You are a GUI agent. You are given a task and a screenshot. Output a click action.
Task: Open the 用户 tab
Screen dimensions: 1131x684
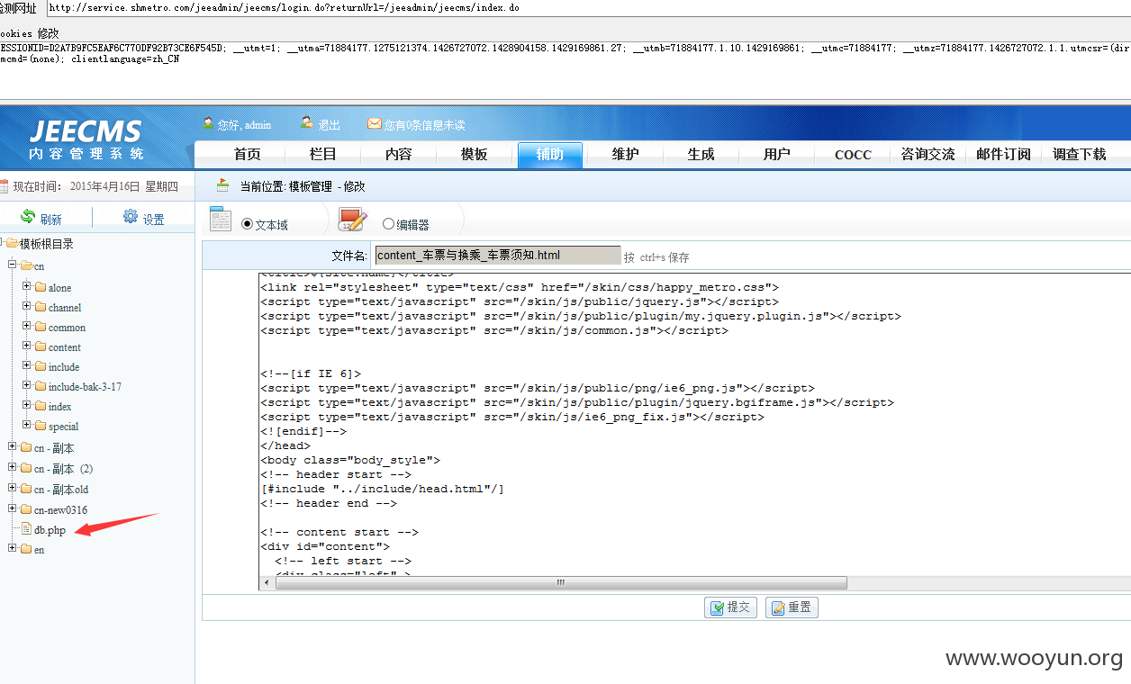pos(777,155)
